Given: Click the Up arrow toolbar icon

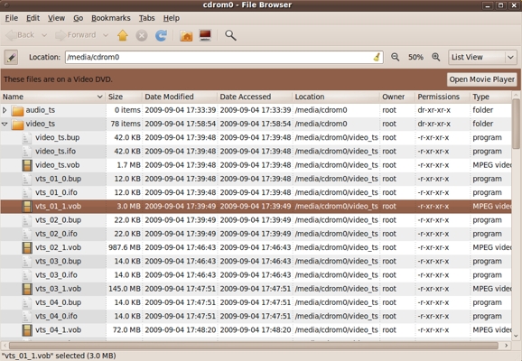Looking at the screenshot, I should point(123,35).
